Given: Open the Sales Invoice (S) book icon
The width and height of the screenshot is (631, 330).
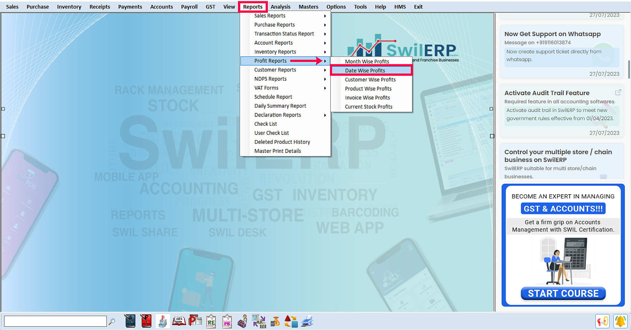Looking at the screenshot, I should [130, 321].
